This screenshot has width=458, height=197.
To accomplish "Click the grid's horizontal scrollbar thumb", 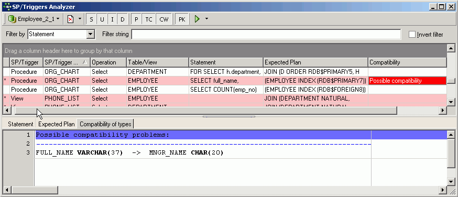I will click(x=205, y=111).
